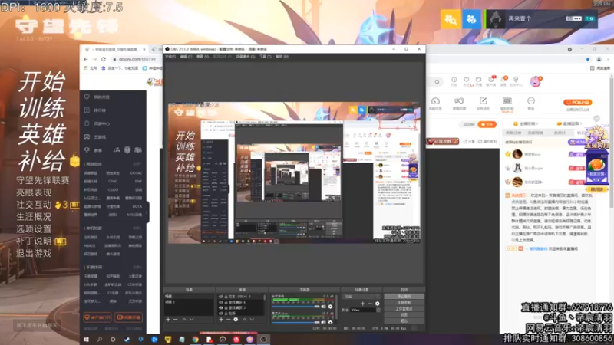
Task: Open the scene transition type dropdown
Action: (x=361, y=297)
